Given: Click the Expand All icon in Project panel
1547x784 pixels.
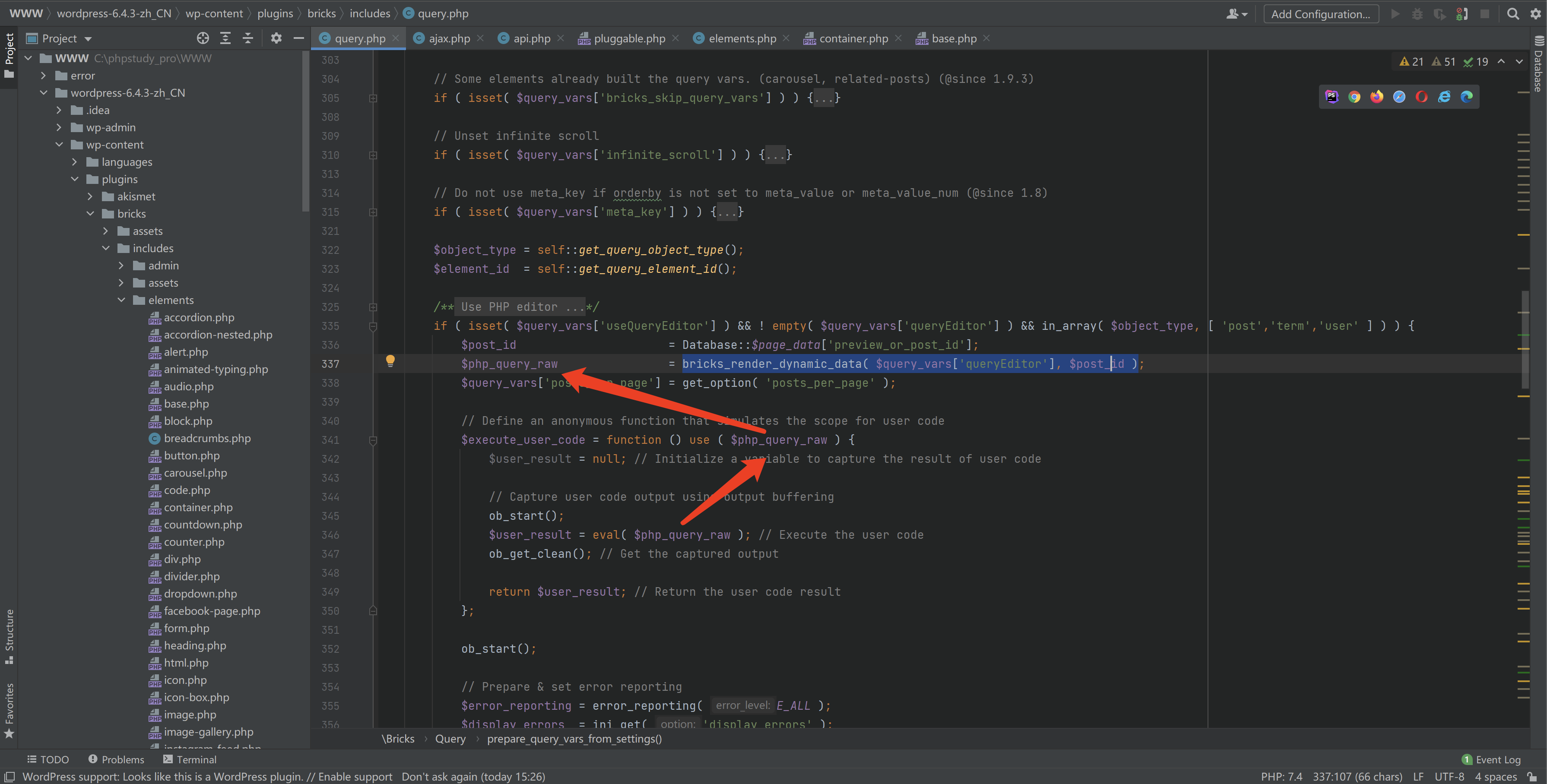Looking at the screenshot, I should [225, 38].
